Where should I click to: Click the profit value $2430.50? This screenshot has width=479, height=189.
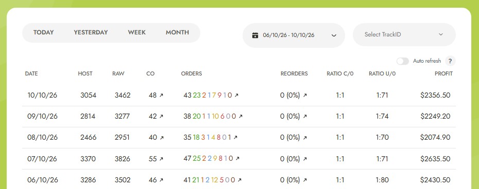(x=435, y=180)
